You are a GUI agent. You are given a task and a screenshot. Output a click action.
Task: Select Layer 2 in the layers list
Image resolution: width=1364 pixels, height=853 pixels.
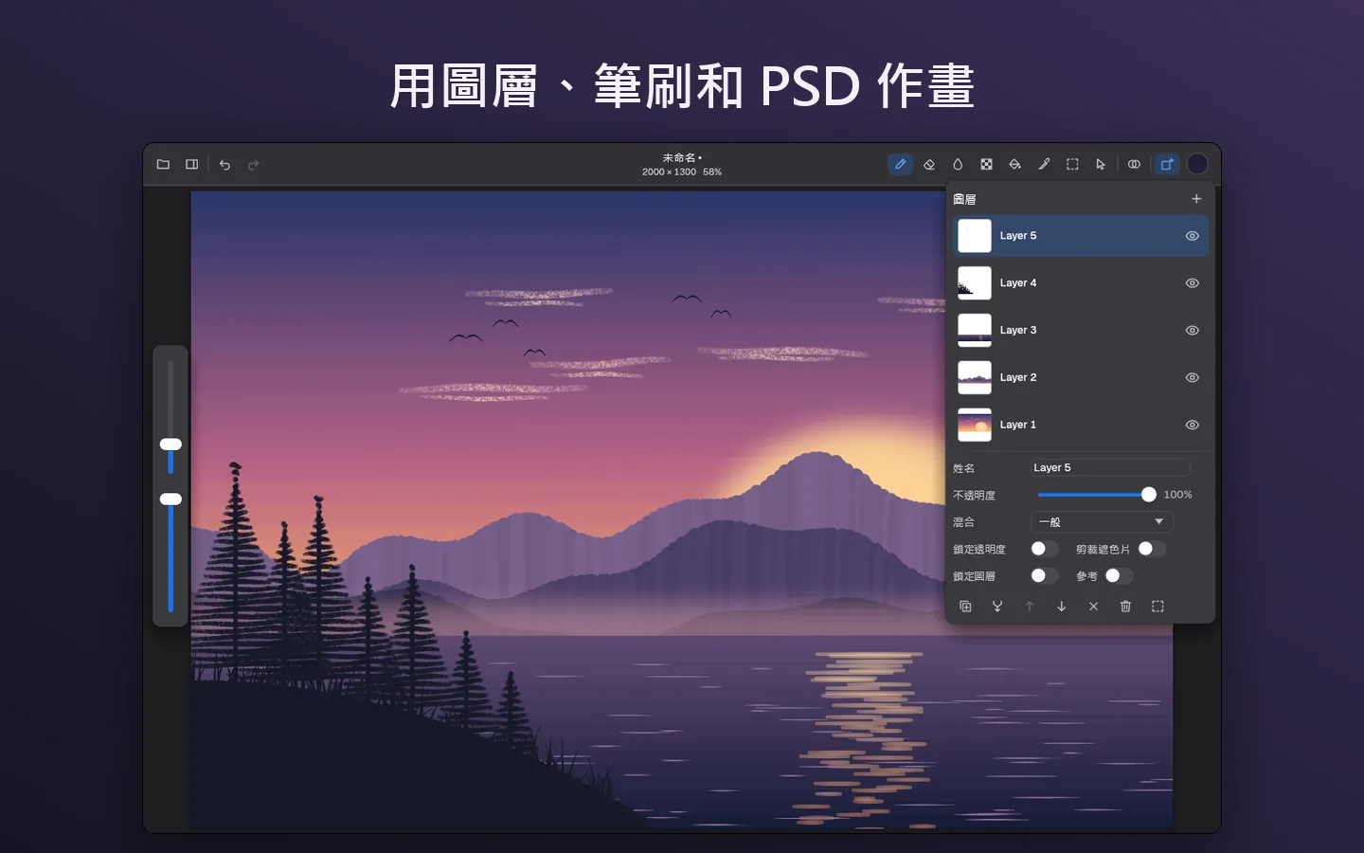[x=1081, y=377]
